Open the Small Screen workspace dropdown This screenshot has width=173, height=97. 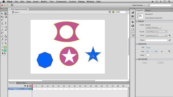tap(139, 5)
